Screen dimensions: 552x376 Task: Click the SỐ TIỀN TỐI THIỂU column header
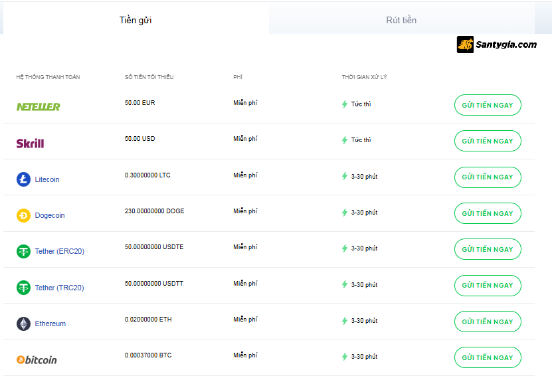click(x=149, y=77)
